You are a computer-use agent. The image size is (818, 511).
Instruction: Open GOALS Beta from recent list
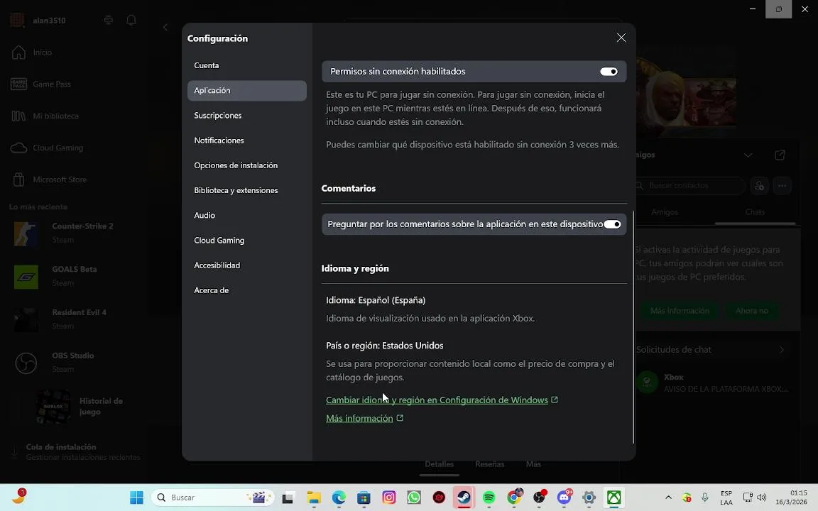(x=73, y=276)
